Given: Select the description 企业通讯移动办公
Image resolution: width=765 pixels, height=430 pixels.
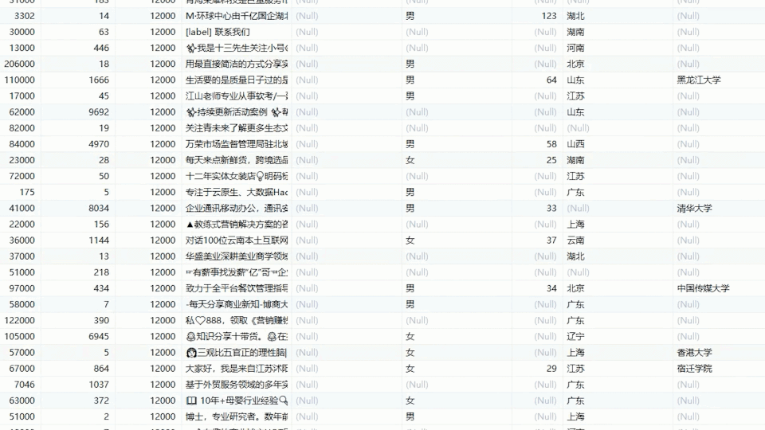Looking at the screenshot, I should [x=237, y=208].
